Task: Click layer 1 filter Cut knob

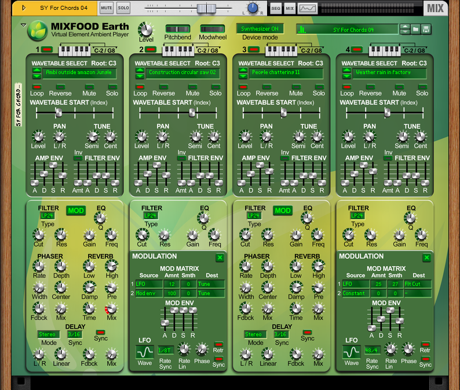Action: click(x=39, y=235)
